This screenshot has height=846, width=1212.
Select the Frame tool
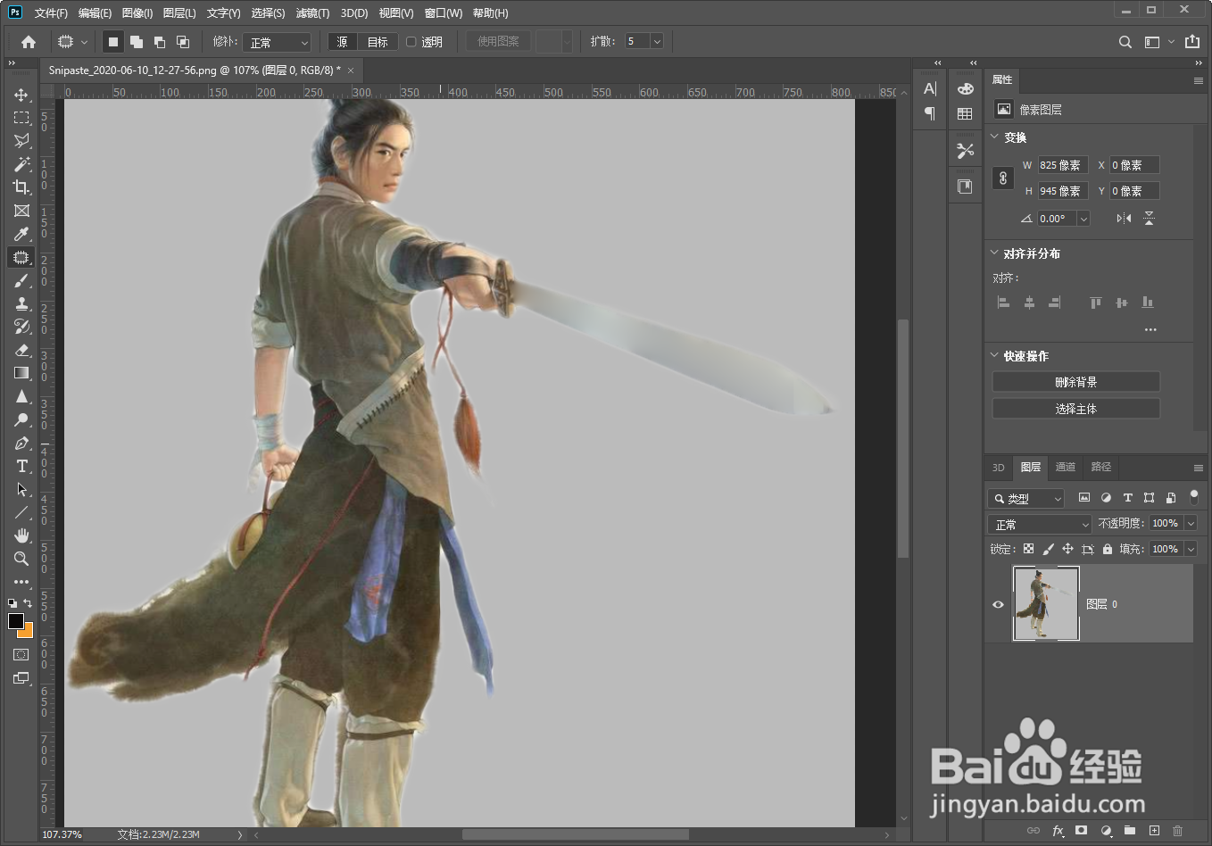[21, 211]
